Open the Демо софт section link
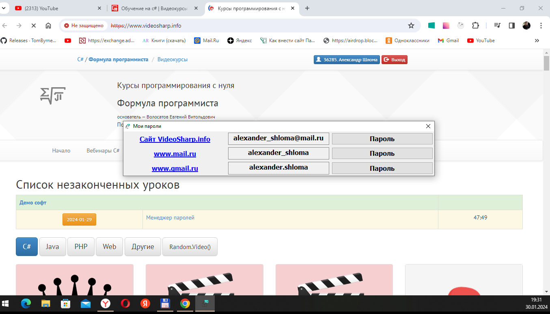Image resolution: width=550 pixels, height=314 pixels. 33,202
